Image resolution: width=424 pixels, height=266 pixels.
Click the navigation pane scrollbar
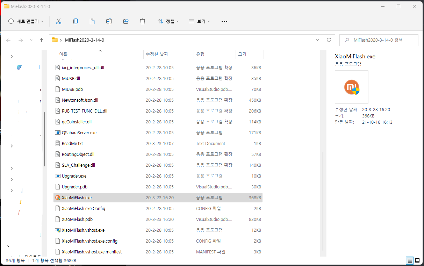44,139
